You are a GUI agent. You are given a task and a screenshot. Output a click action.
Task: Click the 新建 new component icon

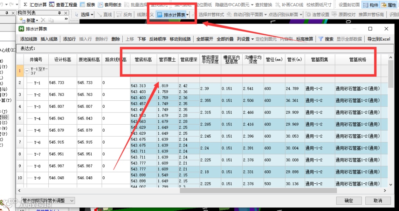pyautogui.click(x=23, y=20)
